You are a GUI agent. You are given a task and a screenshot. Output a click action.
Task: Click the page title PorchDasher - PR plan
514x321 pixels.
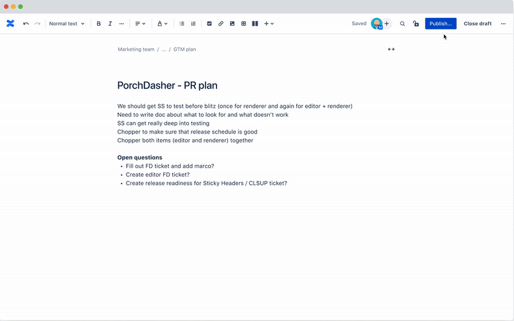[x=168, y=85]
